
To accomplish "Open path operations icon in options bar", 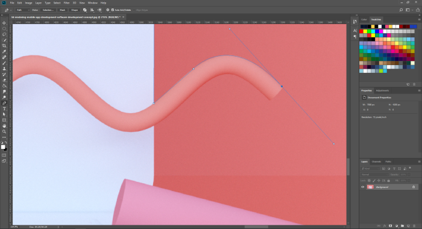I will pos(85,10).
